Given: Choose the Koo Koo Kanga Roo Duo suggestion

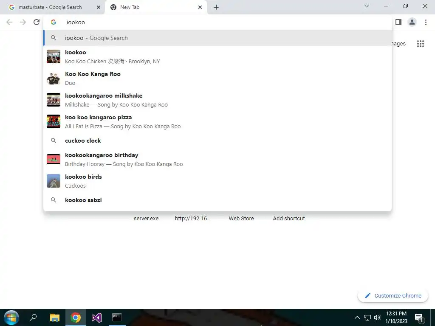Looking at the screenshot, I should pyautogui.click(x=217, y=78).
